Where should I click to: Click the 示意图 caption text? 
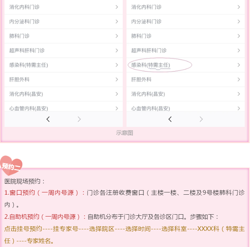click(125, 133)
